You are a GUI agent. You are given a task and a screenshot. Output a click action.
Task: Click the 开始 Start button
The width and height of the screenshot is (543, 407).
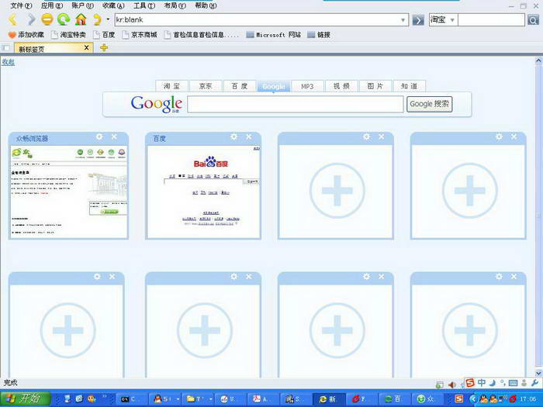26,398
